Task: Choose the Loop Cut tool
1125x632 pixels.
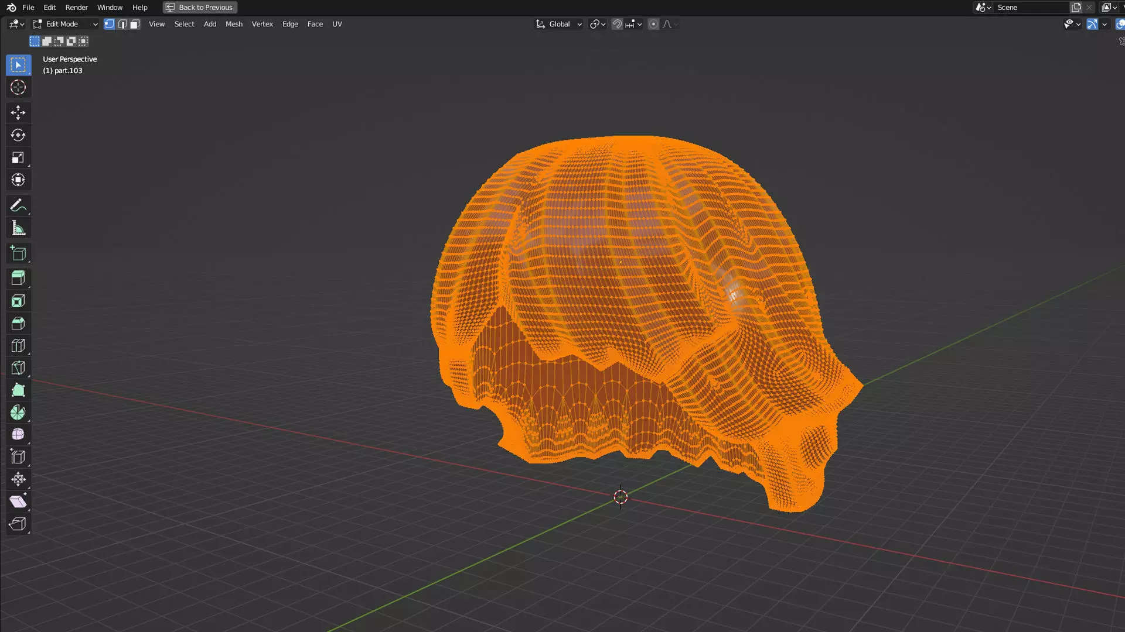Action: pos(18,346)
